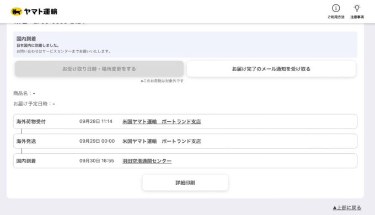Click the 09月29日 00:00 timestamp

click(97, 141)
